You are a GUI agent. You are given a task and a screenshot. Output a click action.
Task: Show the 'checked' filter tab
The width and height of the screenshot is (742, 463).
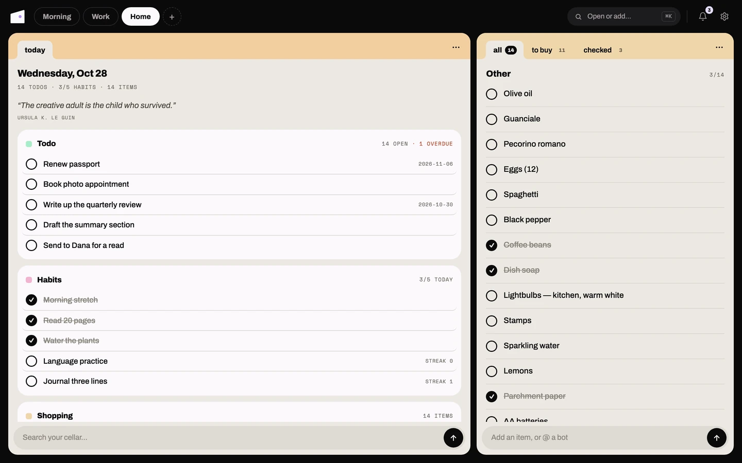click(x=603, y=50)
